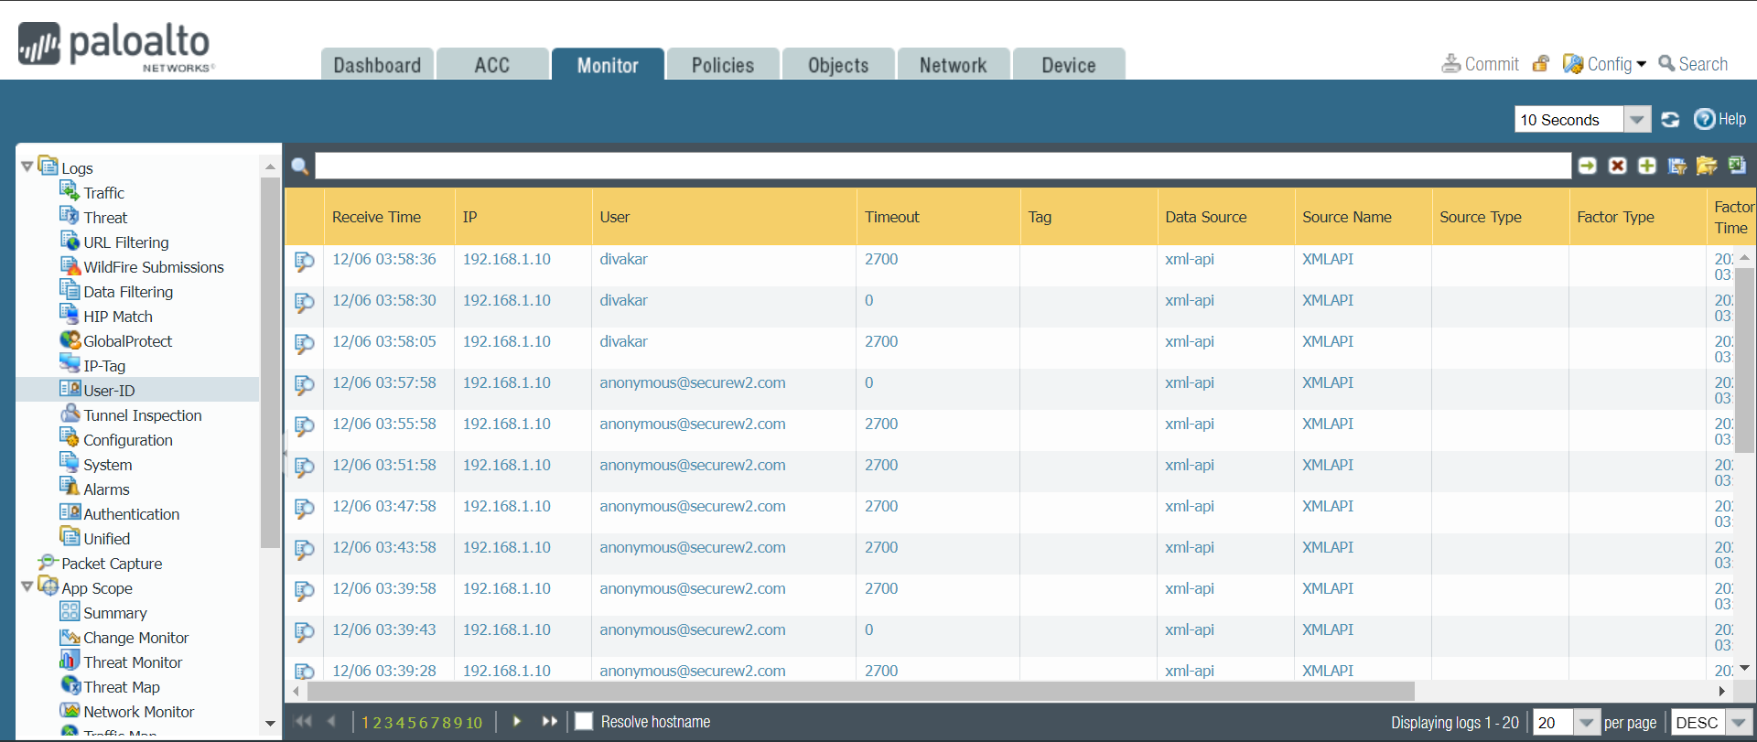Add a new log filter (green plus)
1757x742 pixels.
pos(1647,166)
